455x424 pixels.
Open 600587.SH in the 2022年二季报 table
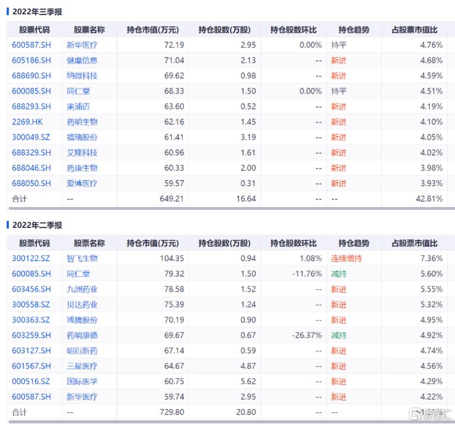coord(31,397)
